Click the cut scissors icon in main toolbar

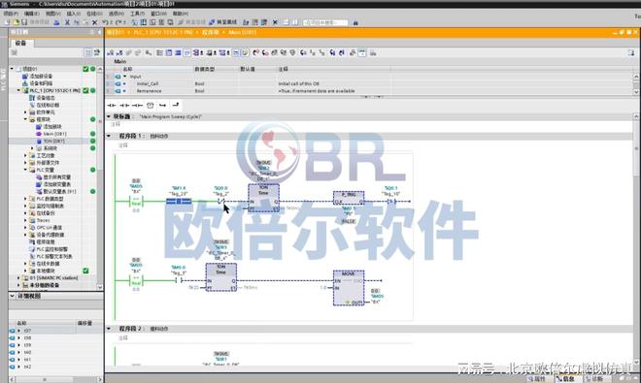coord(67,22)
